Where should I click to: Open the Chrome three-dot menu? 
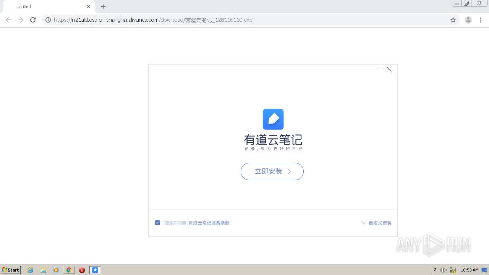481,20
